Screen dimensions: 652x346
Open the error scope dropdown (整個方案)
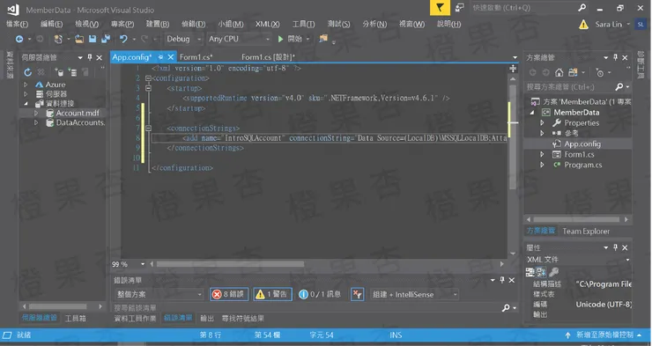pyautogui.click(x=159, y=294)
